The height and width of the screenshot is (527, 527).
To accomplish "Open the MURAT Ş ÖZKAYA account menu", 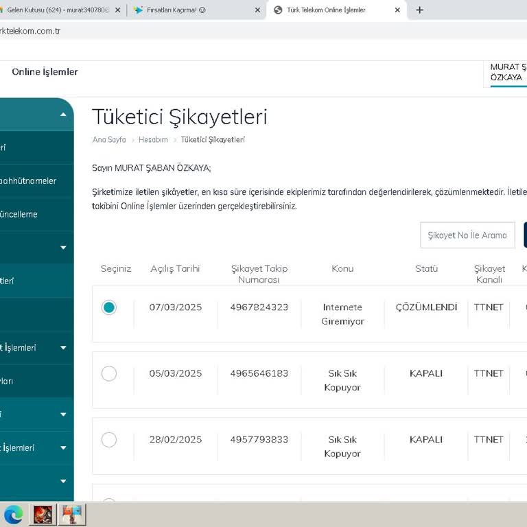I will [x=508, y=72].
